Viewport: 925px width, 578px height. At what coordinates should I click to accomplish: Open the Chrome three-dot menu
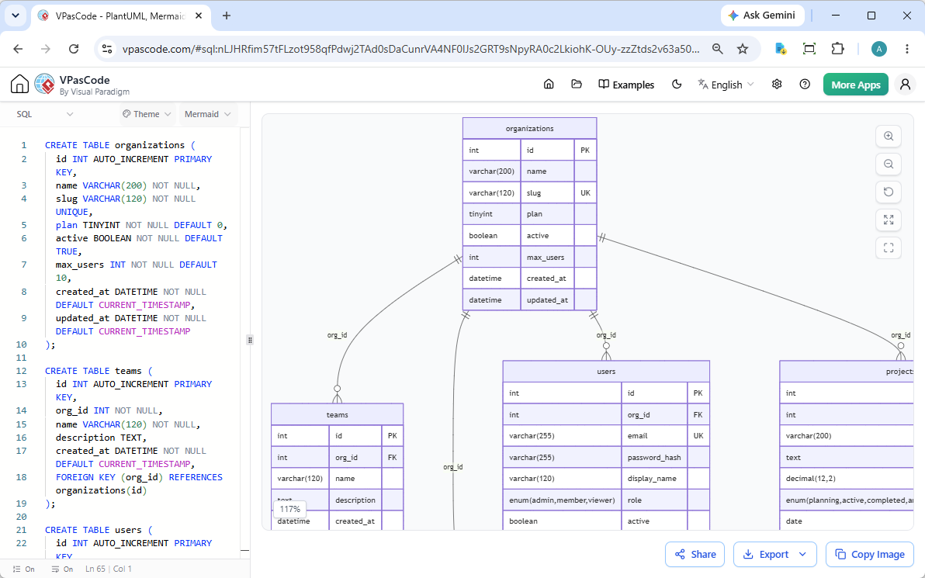click(906, 49)
